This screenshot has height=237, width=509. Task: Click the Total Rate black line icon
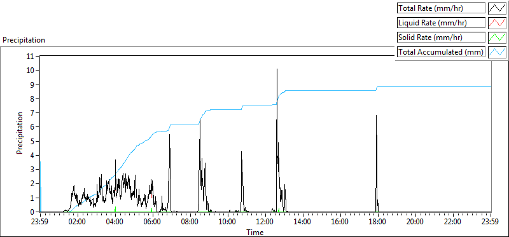coord(498,8)
